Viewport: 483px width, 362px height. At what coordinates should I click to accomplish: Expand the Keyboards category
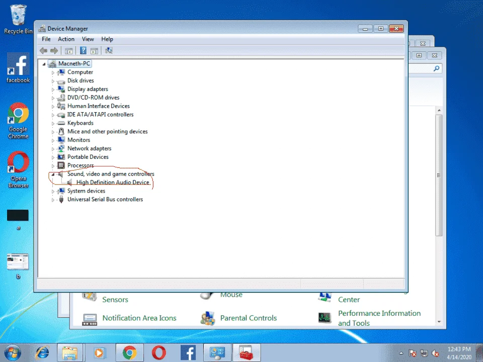(53, 124)
